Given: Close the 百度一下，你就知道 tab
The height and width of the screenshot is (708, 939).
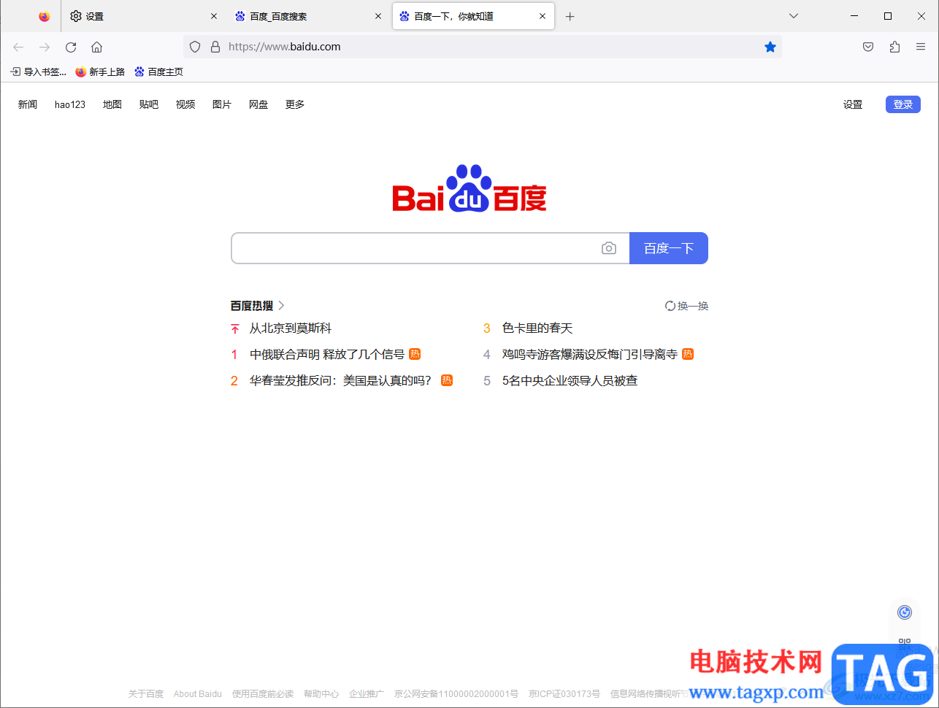Looking at the screenshot, I should point(543,16).
